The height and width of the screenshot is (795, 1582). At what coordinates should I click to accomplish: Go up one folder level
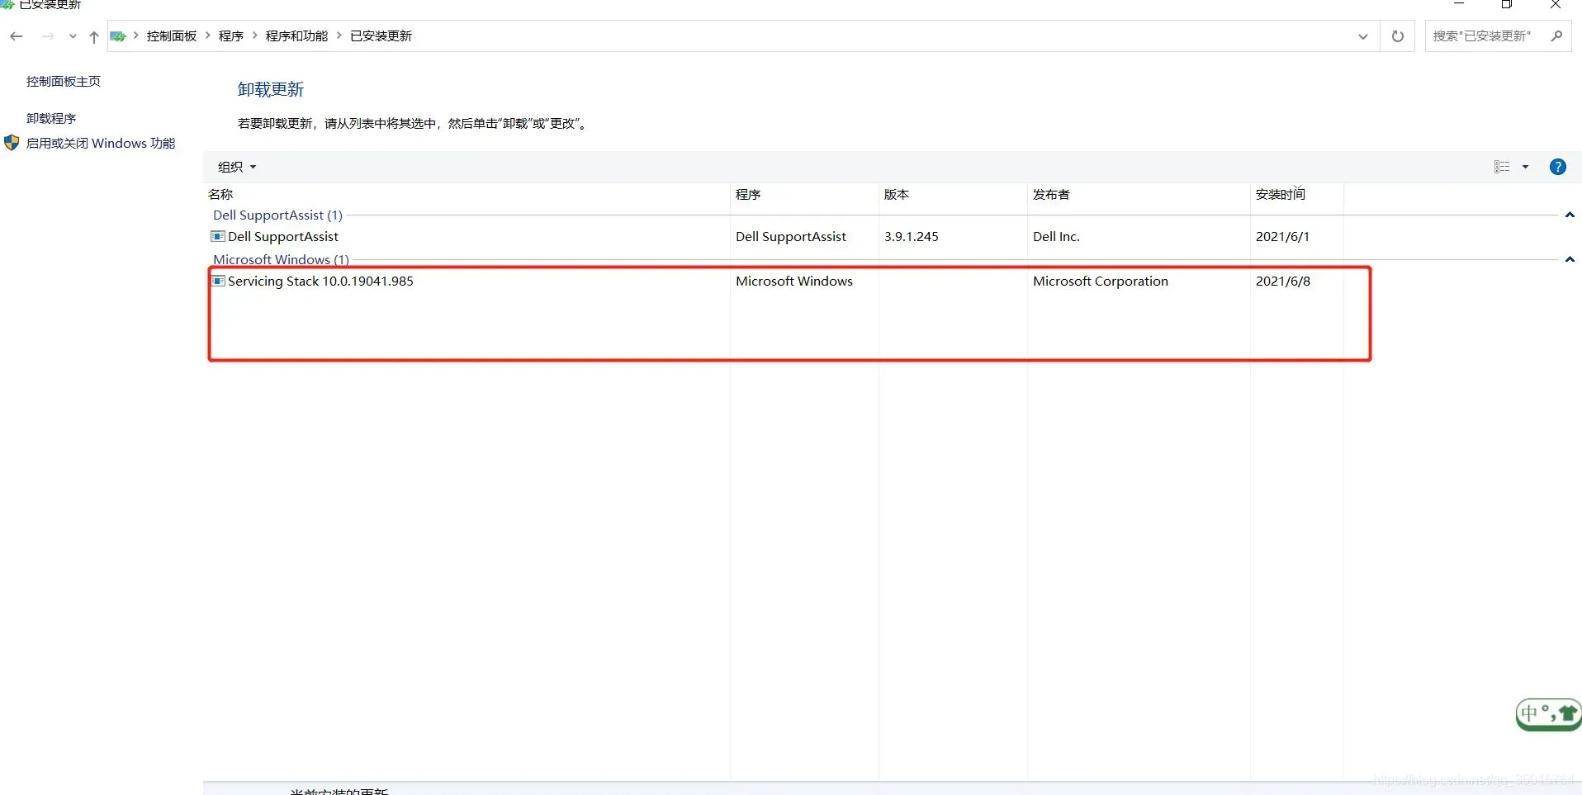tap(93, 36)
